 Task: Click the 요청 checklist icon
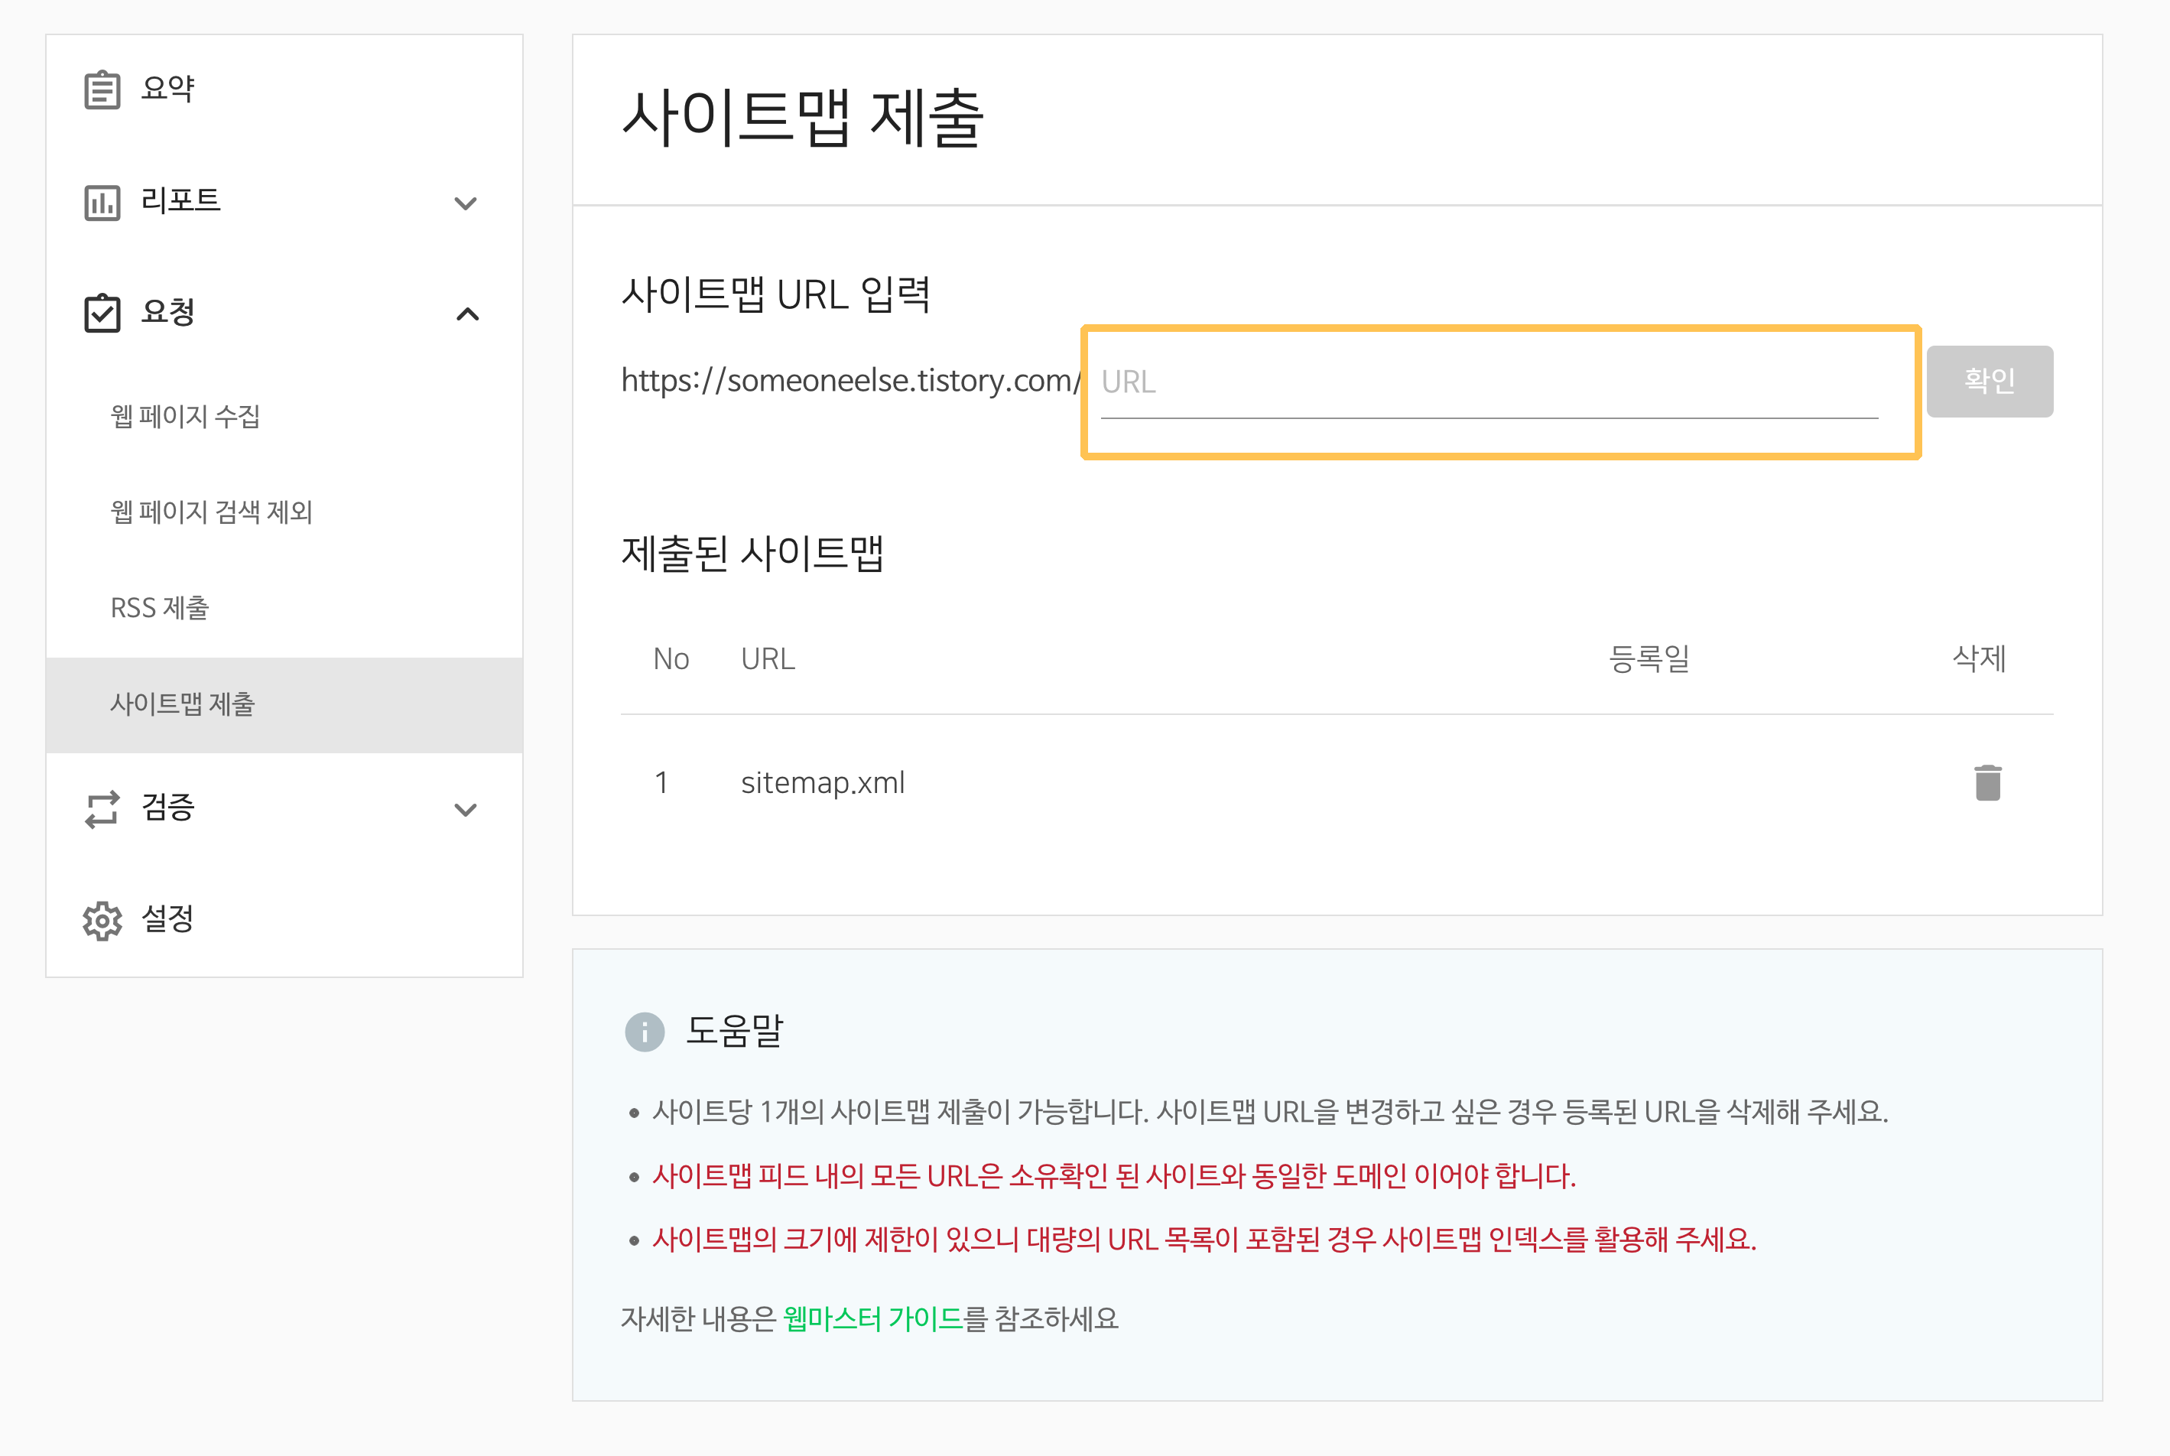pos(102,313)
